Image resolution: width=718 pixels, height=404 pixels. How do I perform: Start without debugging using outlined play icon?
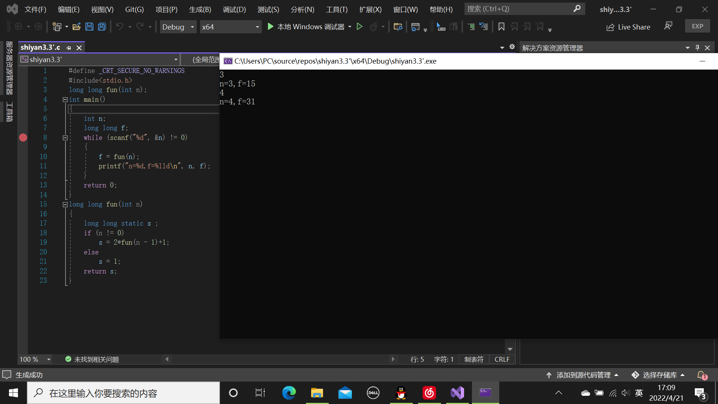click(x=359, y=27)
